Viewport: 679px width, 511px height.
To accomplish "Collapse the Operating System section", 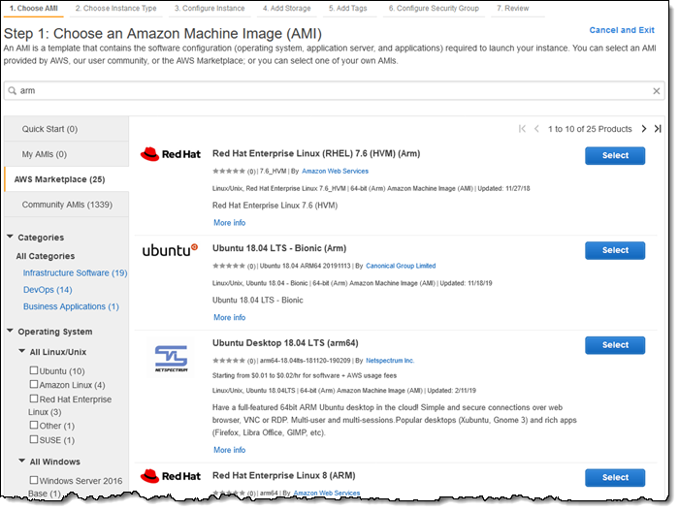I will click(x=10, y=332).
